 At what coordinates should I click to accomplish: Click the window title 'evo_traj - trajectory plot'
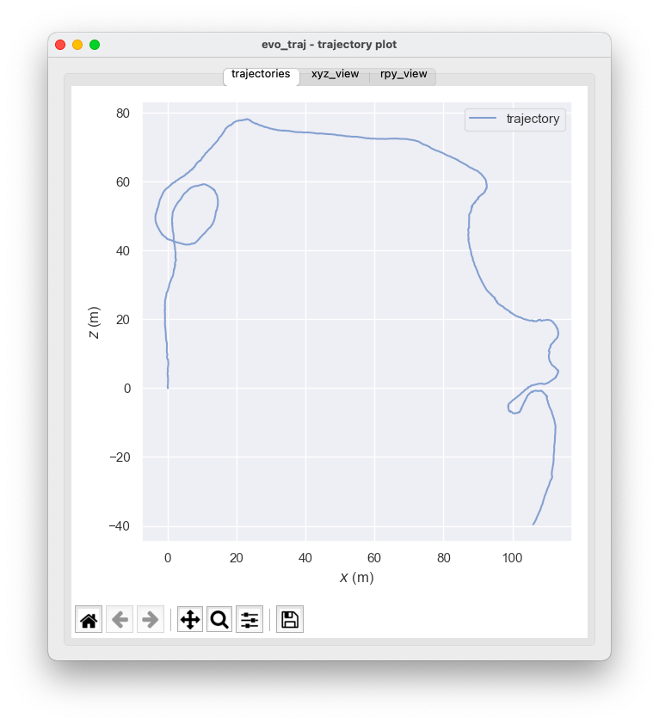(x=329, y=45)
